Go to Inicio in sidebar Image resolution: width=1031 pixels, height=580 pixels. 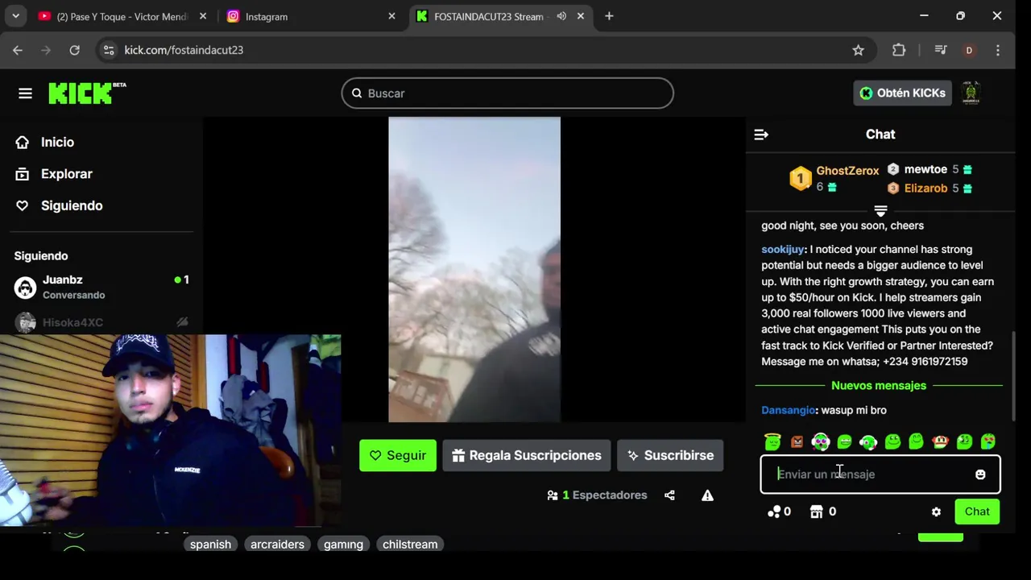[x=57, y=142]
